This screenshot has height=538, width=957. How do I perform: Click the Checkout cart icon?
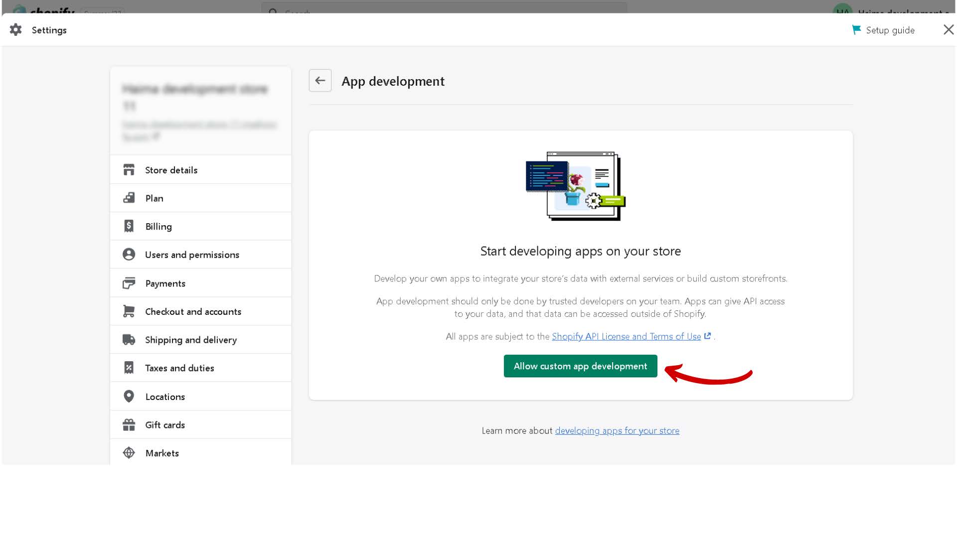(x=129, y=311)
